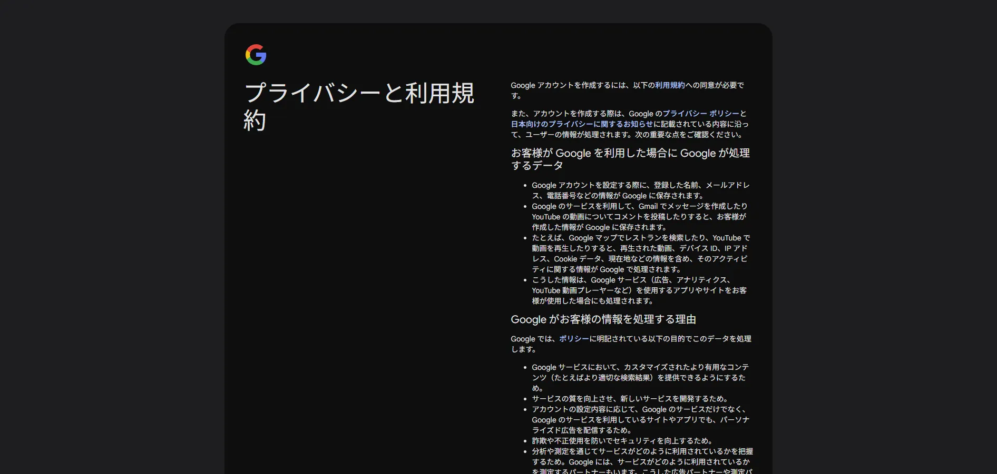Open the ポリシー link under Google では
997x474 pixels.
click(x=574, y=339)
